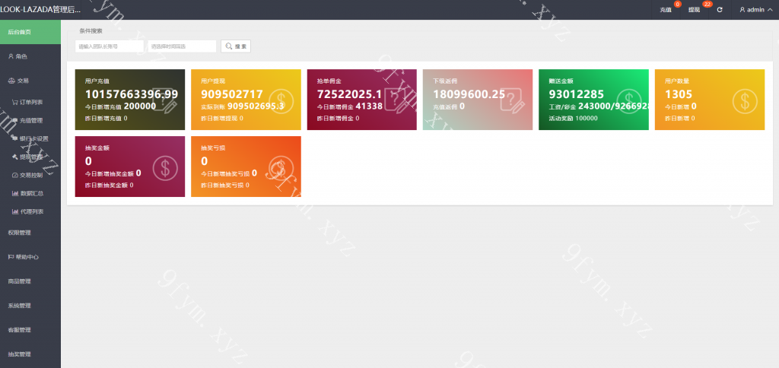Viewport: 779px width, 368px height.
Task: Click the 条件搜索 section heading
Action: tap(91, 30)
